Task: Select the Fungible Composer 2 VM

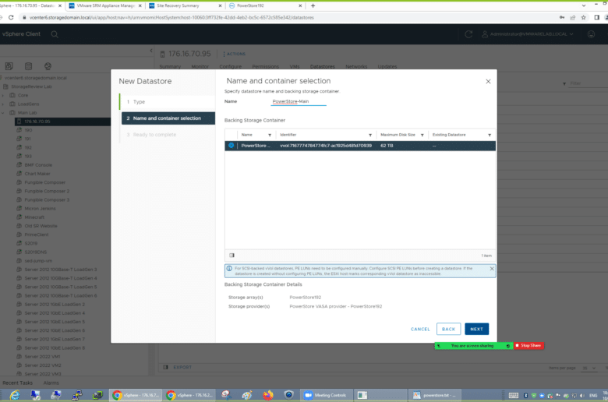Action: 47,191
